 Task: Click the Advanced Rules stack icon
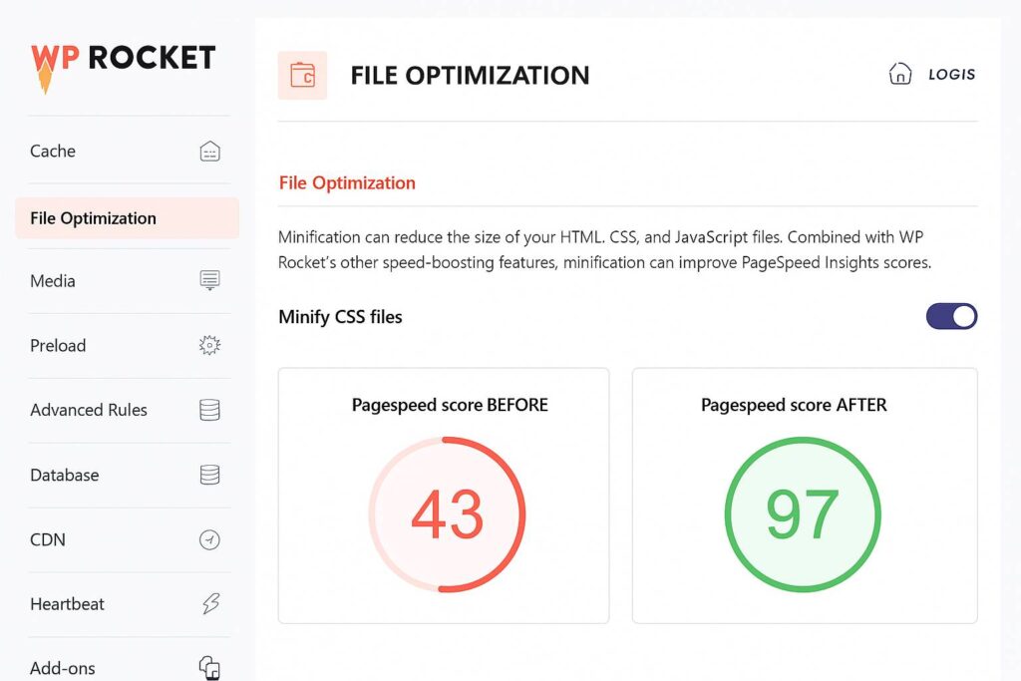pos(209,410)
